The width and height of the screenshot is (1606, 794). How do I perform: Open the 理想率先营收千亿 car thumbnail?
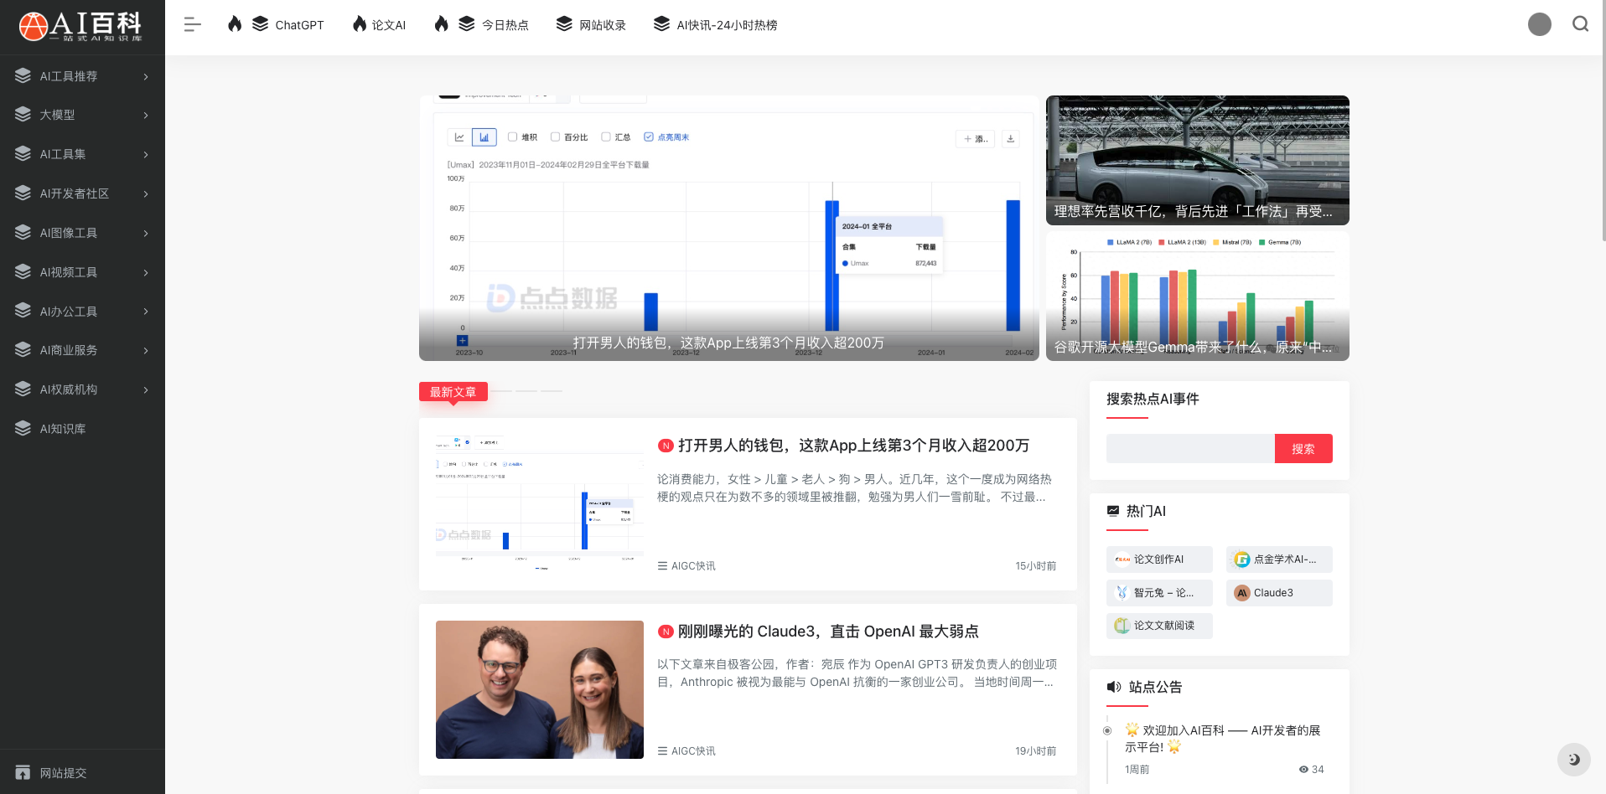click(x=1198, y=160)
